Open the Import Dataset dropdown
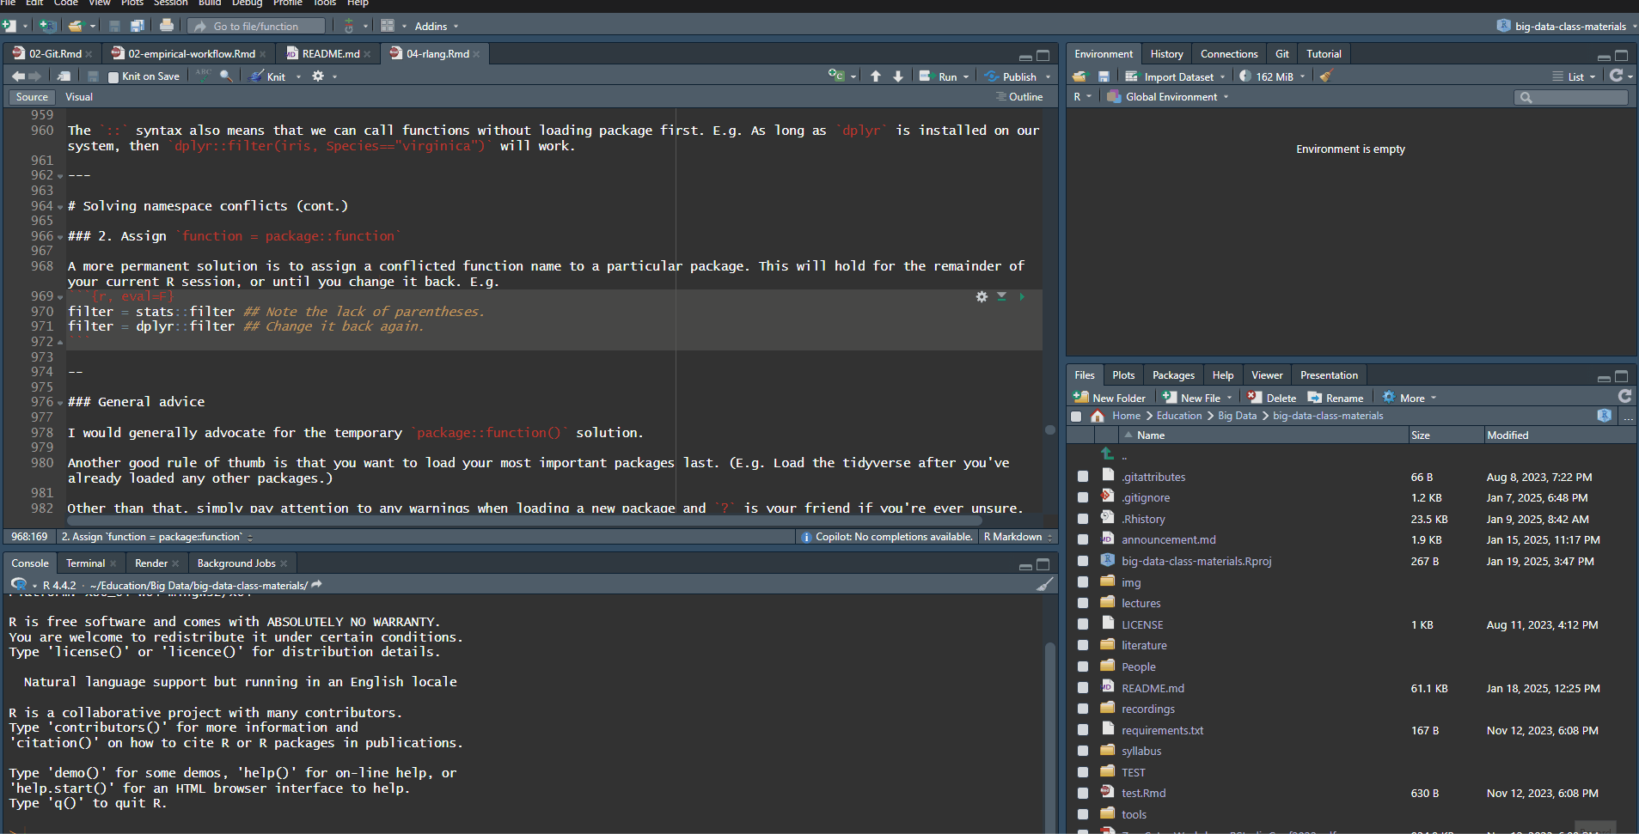The width and height of the screenshot is (1639, 834). pyautogui.click(x=1175, y=76)
